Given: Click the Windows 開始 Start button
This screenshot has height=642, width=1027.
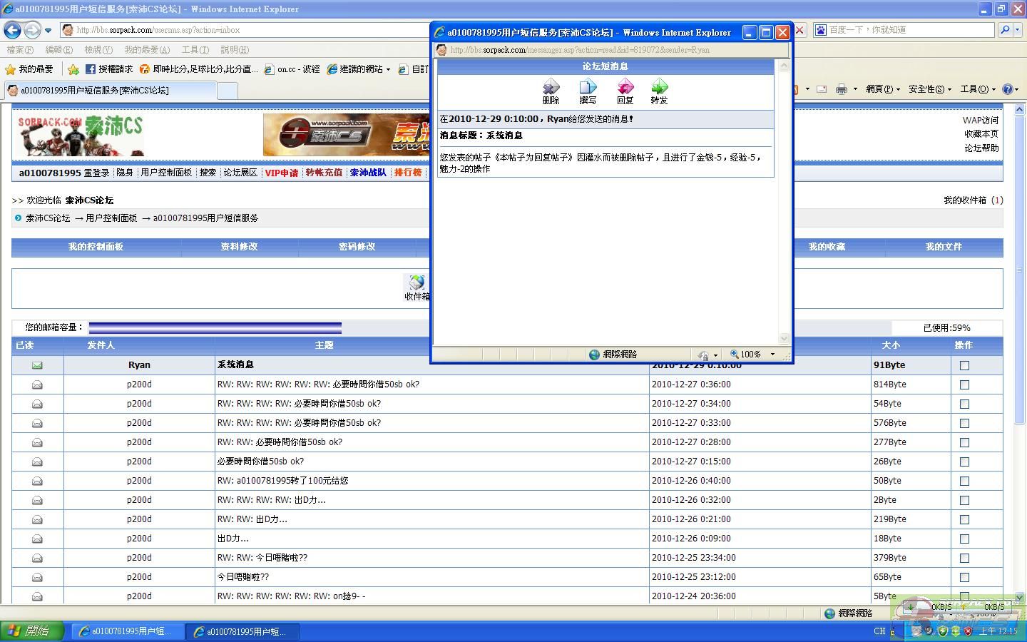Looking at the screenshot, I should click(32, 631).
